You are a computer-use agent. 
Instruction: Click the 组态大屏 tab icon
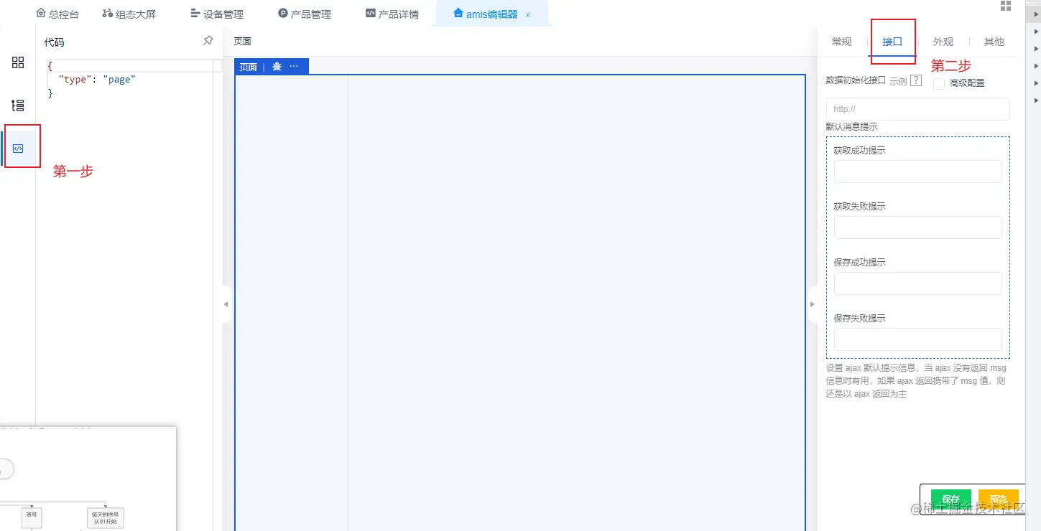(x=108, y=14)
